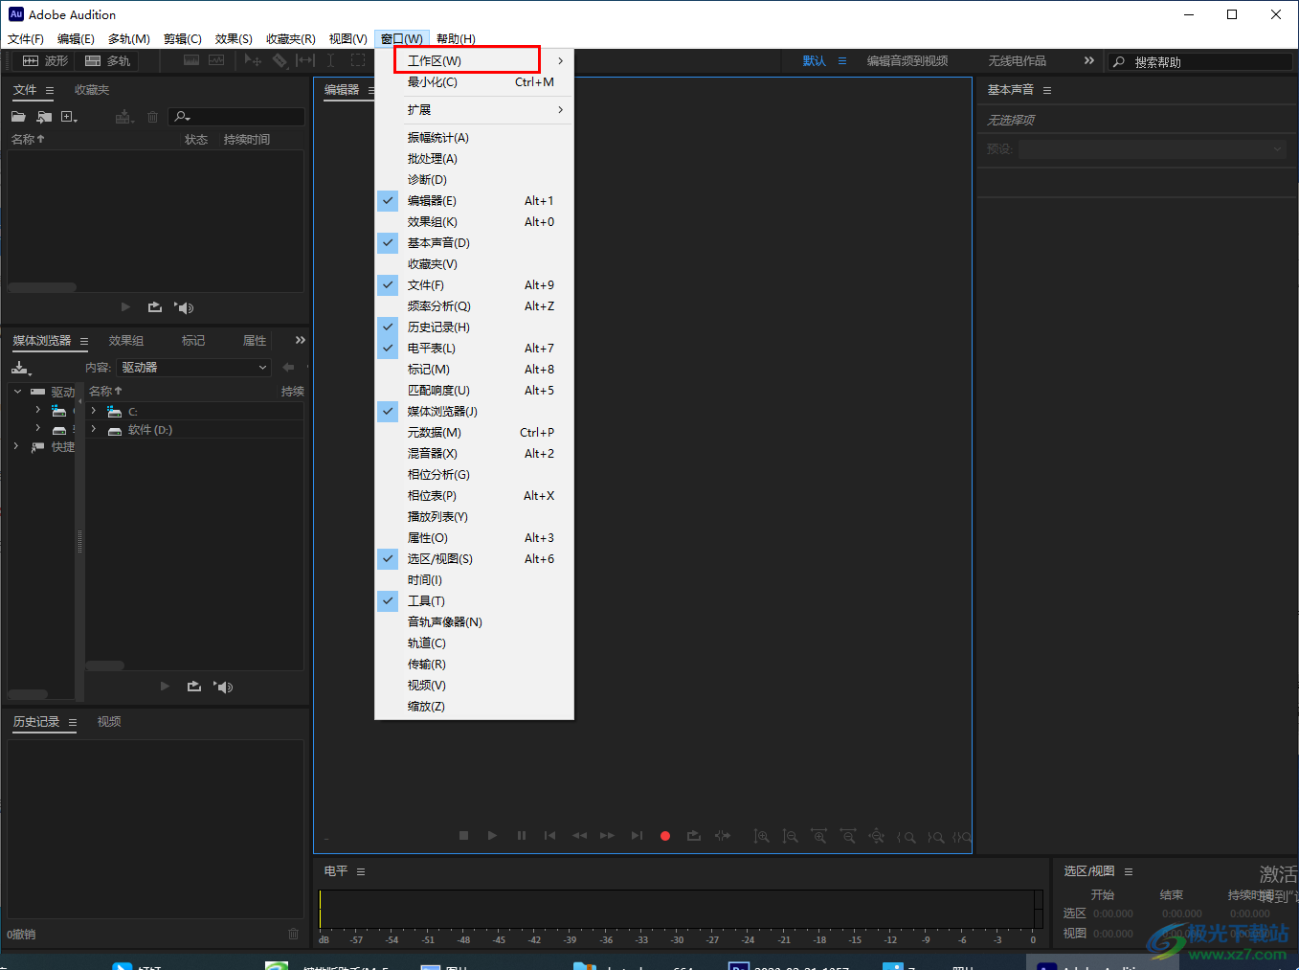Click the red Record button

pyautogui.click(x=665, y=836)
